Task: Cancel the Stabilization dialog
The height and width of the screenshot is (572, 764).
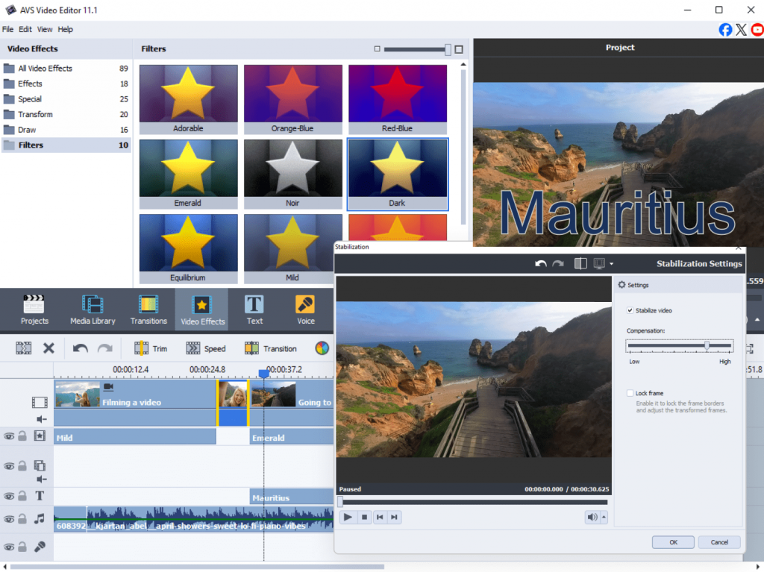Action: 719,542
